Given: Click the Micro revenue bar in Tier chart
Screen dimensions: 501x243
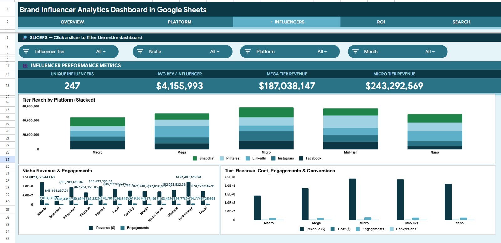Looking at the screenshot, I should (353, 199).
